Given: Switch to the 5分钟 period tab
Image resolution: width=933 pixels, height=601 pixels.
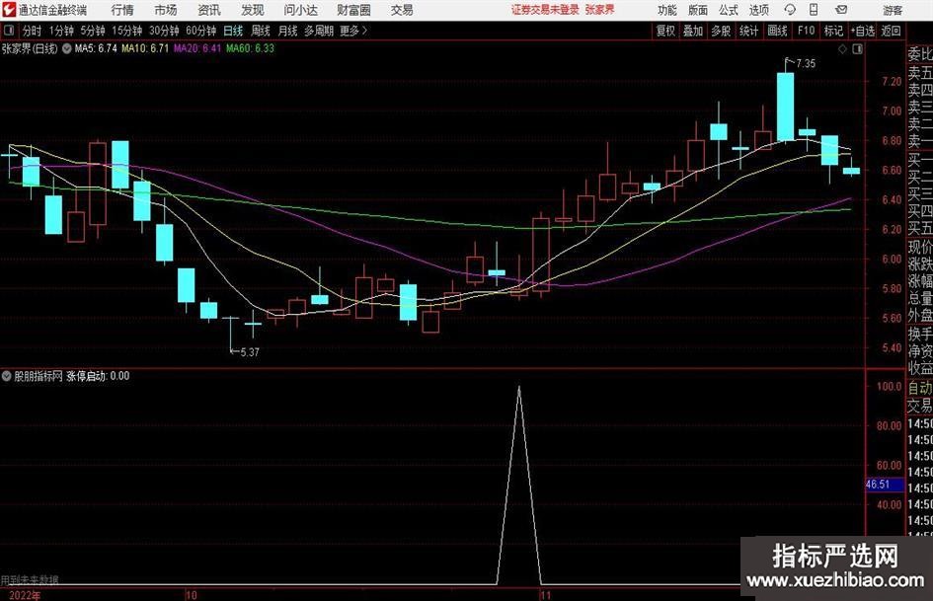Looking at the screenshot, I should click(93, 31).
